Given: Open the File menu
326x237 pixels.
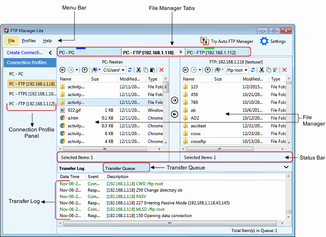Looking at the screenshot, I should 11,41.
